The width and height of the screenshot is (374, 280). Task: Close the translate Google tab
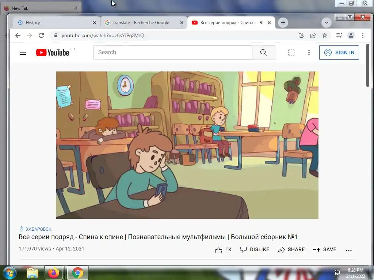point(182,23)
